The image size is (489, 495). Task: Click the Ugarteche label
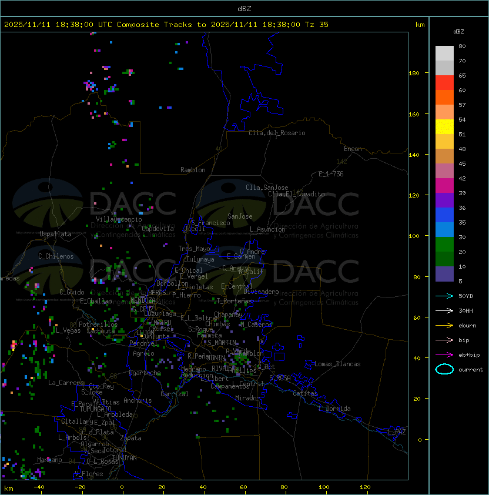145,373
